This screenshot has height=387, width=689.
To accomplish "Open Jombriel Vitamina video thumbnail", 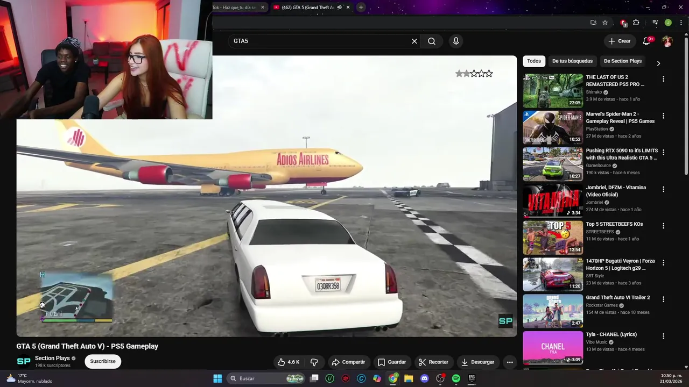I will (x=553, y=201).
